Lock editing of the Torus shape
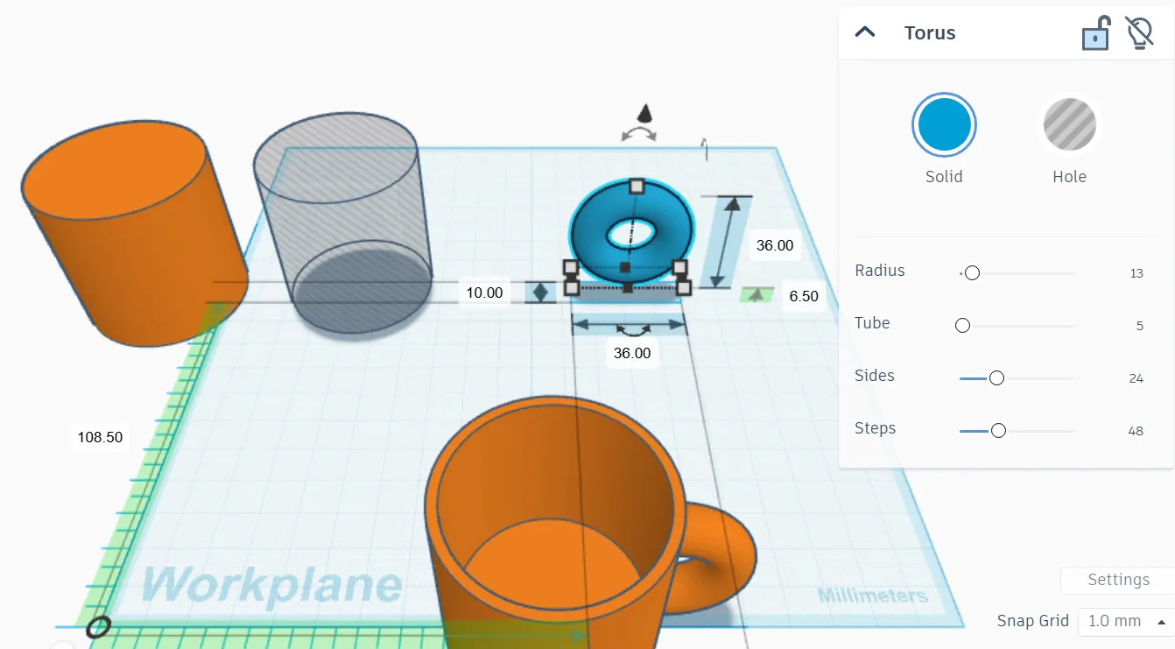 (1096, 34)
